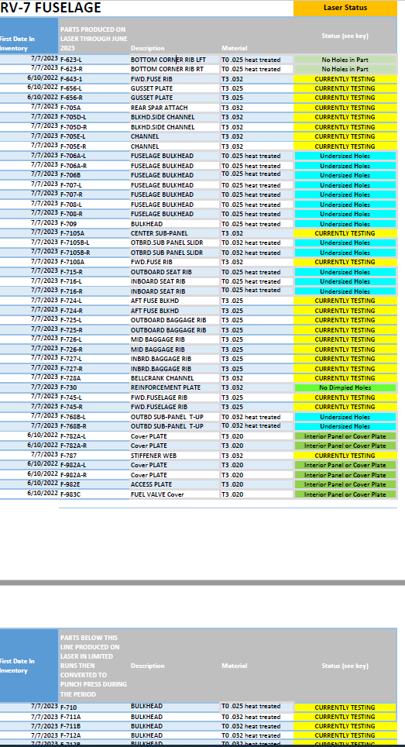Select part number F-709 cell

pos(94,224)
